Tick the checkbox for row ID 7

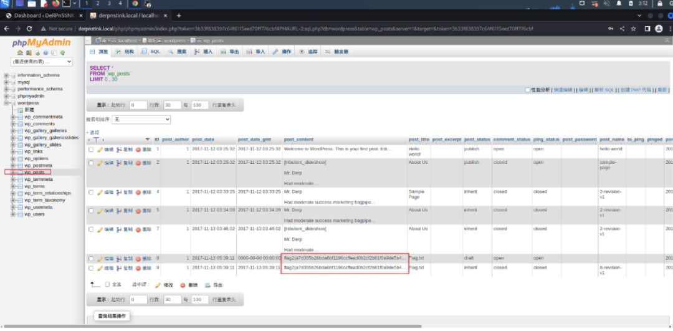tap(91, 229)
